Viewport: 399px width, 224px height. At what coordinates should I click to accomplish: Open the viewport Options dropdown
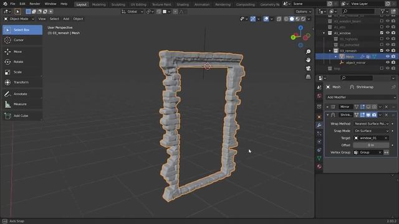click(304, 12)
